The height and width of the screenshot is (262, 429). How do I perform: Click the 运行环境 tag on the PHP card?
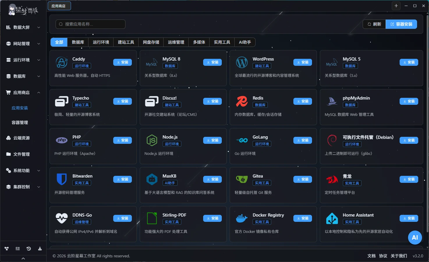[82, 144]
